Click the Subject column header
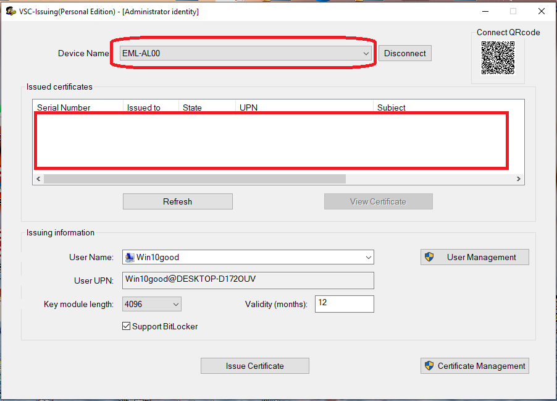 [x=392, y=108]
